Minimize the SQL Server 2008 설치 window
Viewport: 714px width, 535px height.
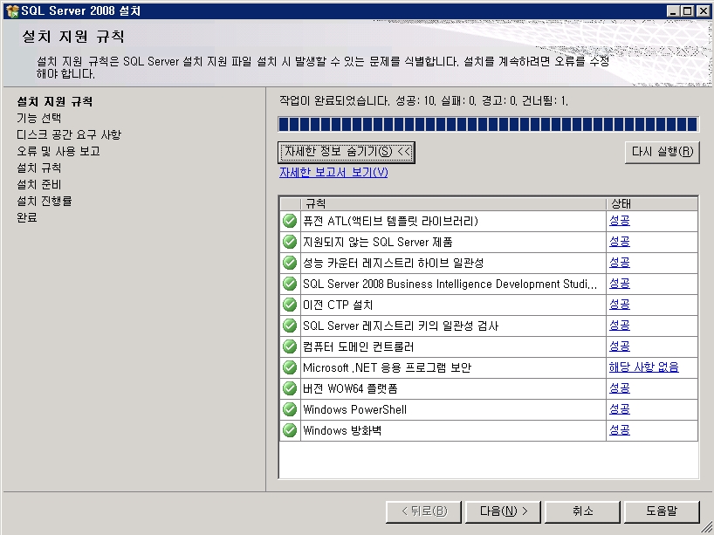click(673, 11)
